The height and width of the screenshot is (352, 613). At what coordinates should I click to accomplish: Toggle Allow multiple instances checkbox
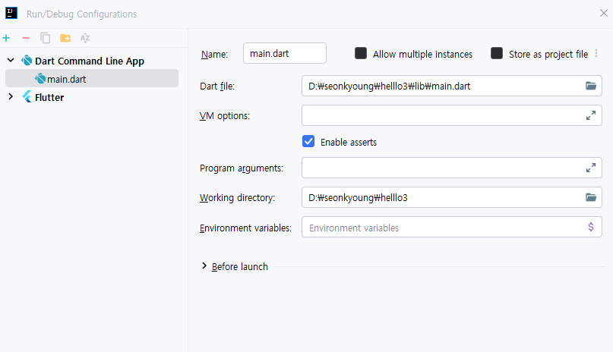click(361, 53)
